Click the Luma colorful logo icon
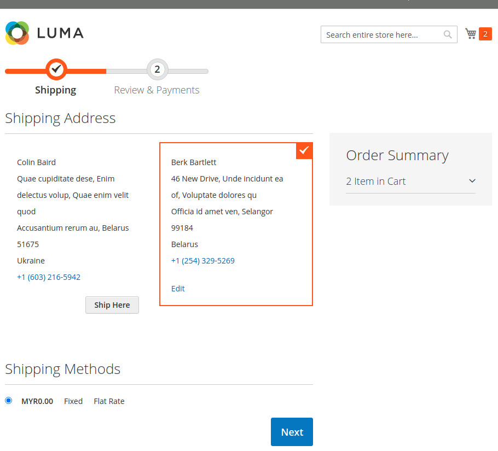 (17, 33)
